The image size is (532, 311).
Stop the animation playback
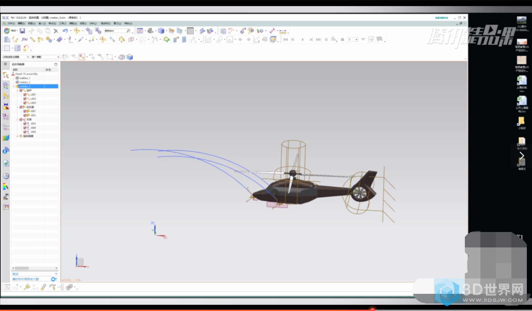342,40
